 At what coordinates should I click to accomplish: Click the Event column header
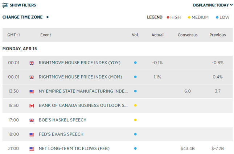tap(45, 35)
